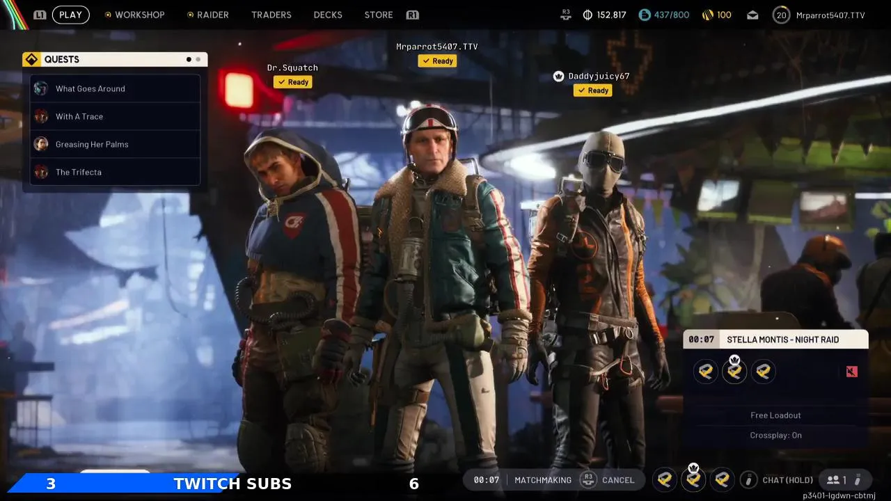Click the level 20 badge circle

tap(781, 15)
